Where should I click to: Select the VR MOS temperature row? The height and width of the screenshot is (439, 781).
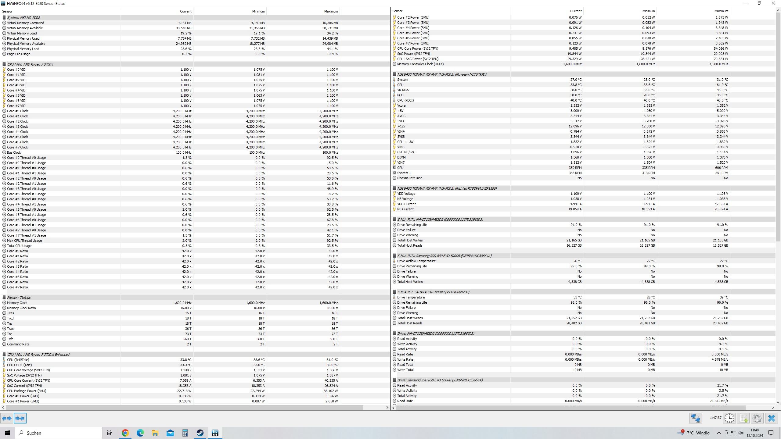pyautogui.click(x=583, y=90)
